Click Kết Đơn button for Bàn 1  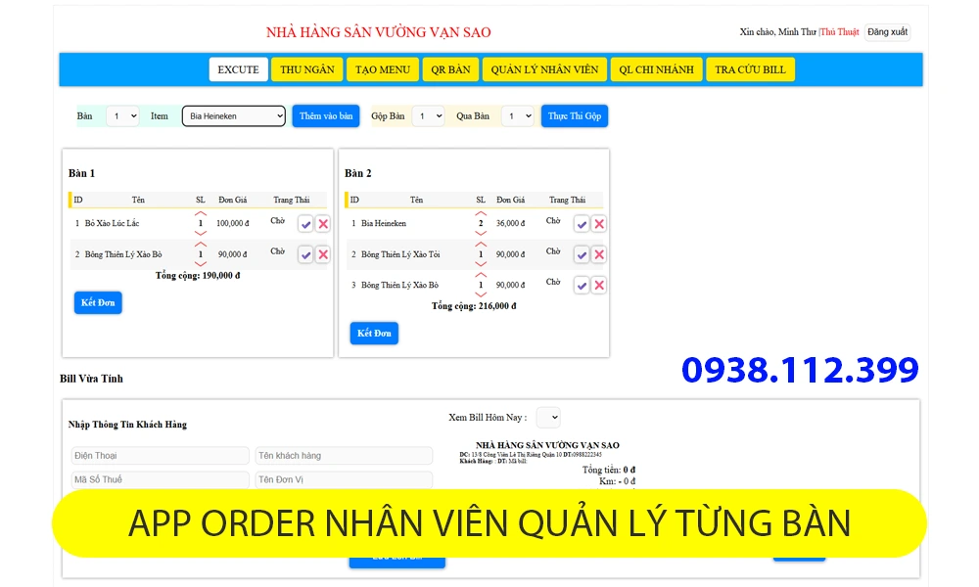98,302
